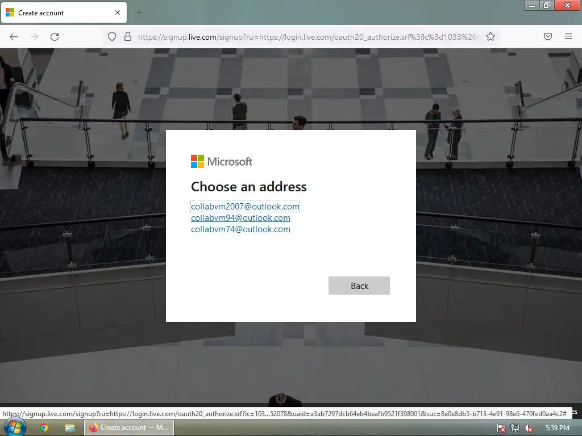The image size is (582, 436).
Task: Open the network tray icon
Action: (515, 428)
